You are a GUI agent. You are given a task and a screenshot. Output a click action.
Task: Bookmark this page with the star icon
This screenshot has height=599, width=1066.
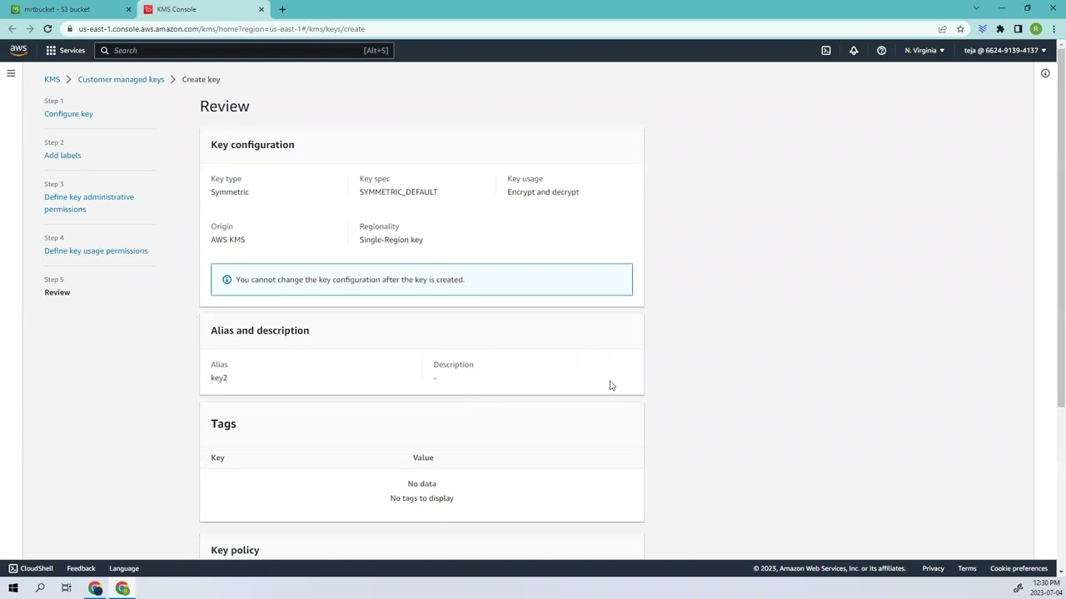pos(960,28)
